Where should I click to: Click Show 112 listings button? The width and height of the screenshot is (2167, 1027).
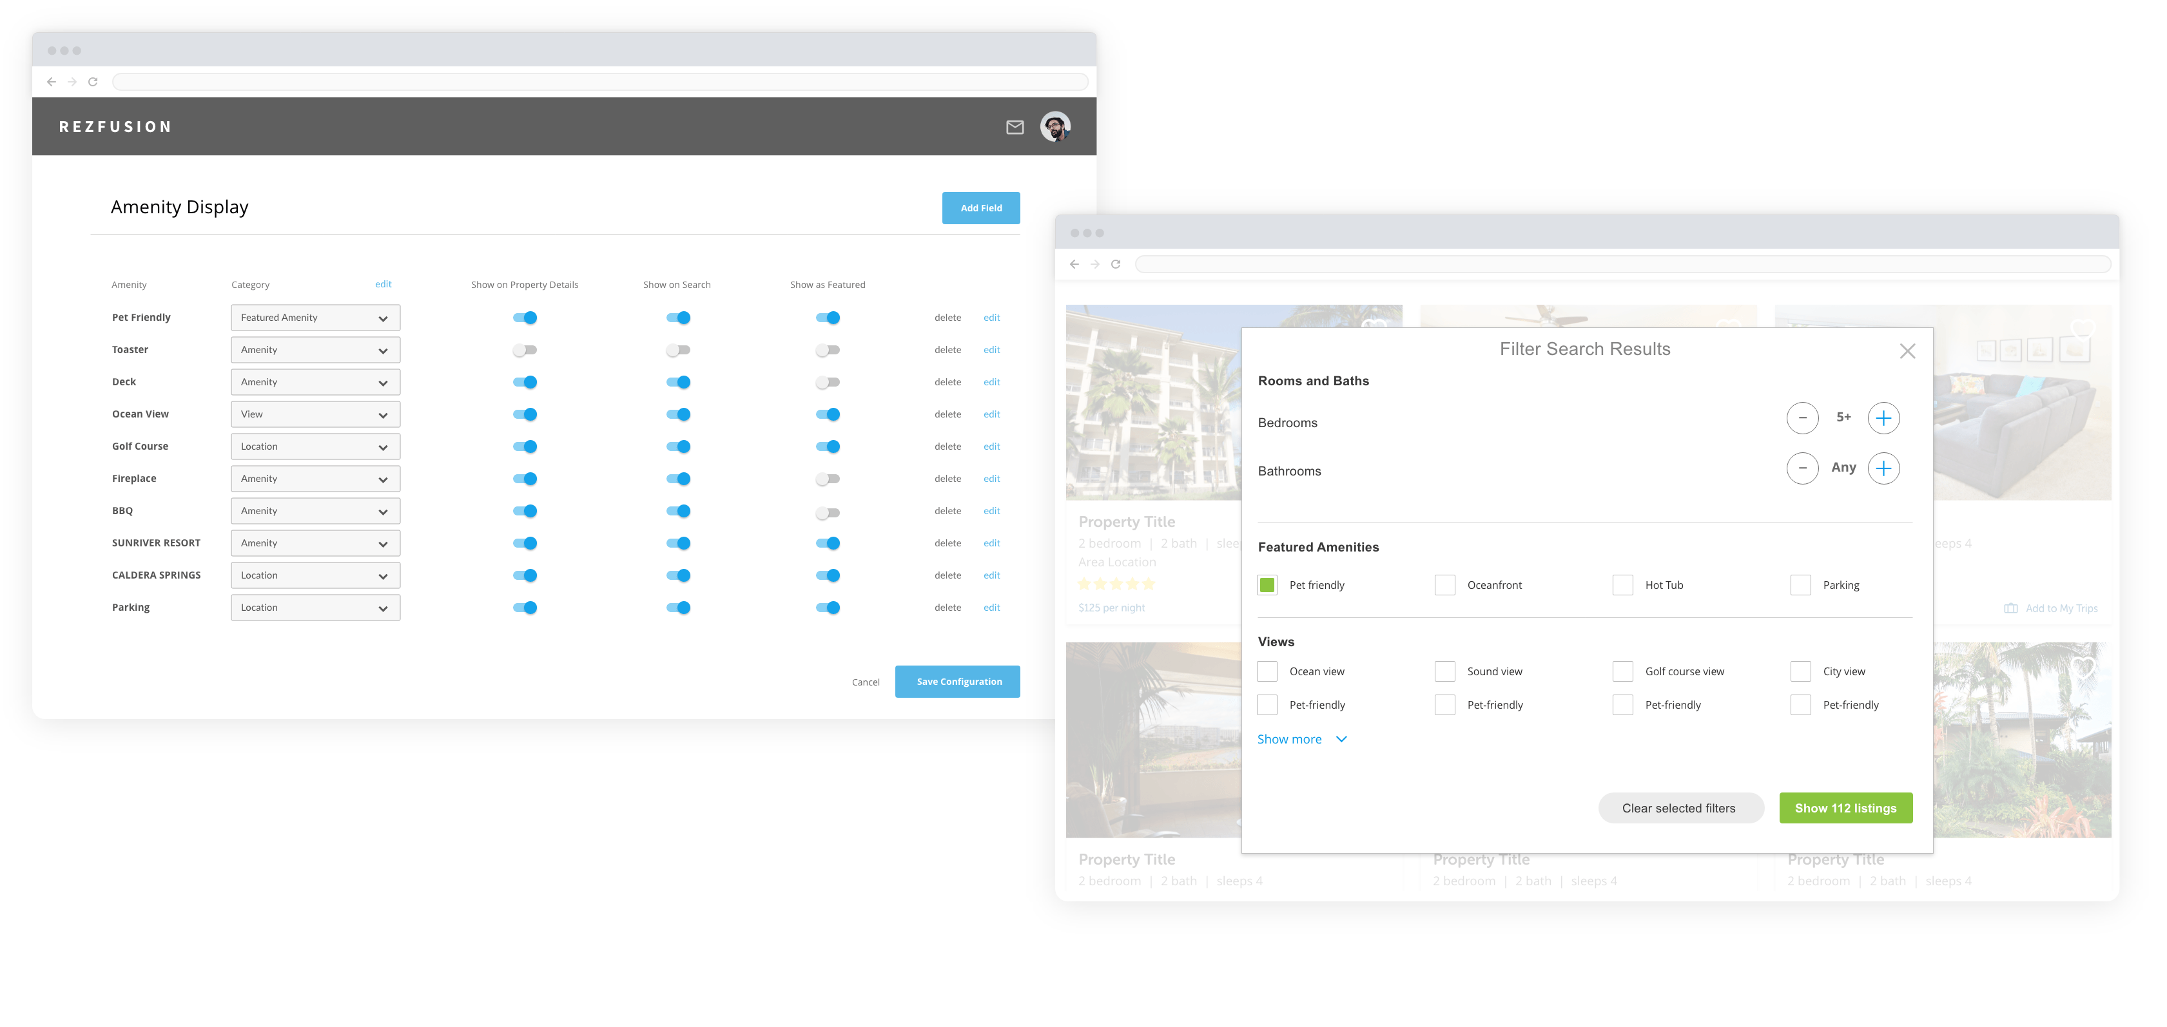pos(1845,809)
